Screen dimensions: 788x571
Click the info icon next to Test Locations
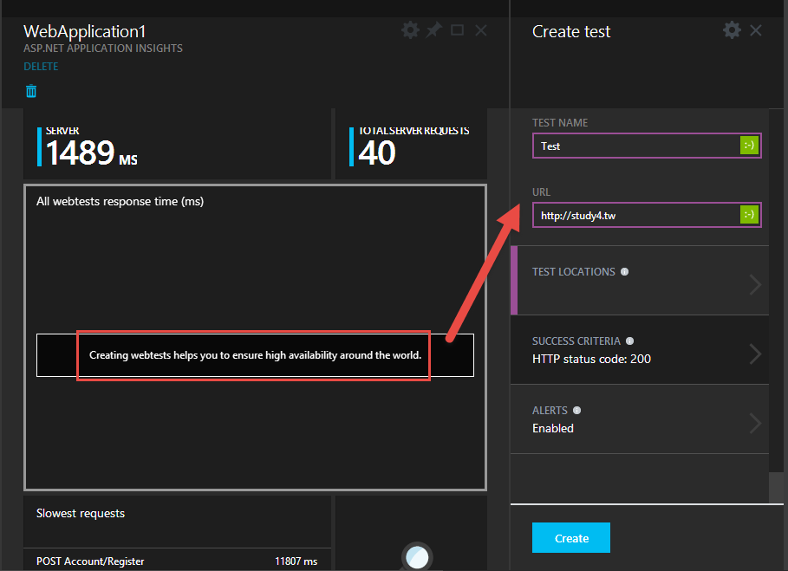(x=625, y=272)
